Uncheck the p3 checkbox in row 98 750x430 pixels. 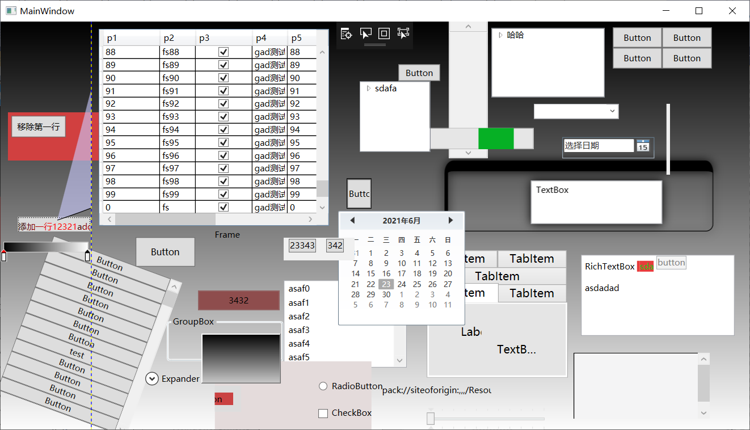(224, 182)
